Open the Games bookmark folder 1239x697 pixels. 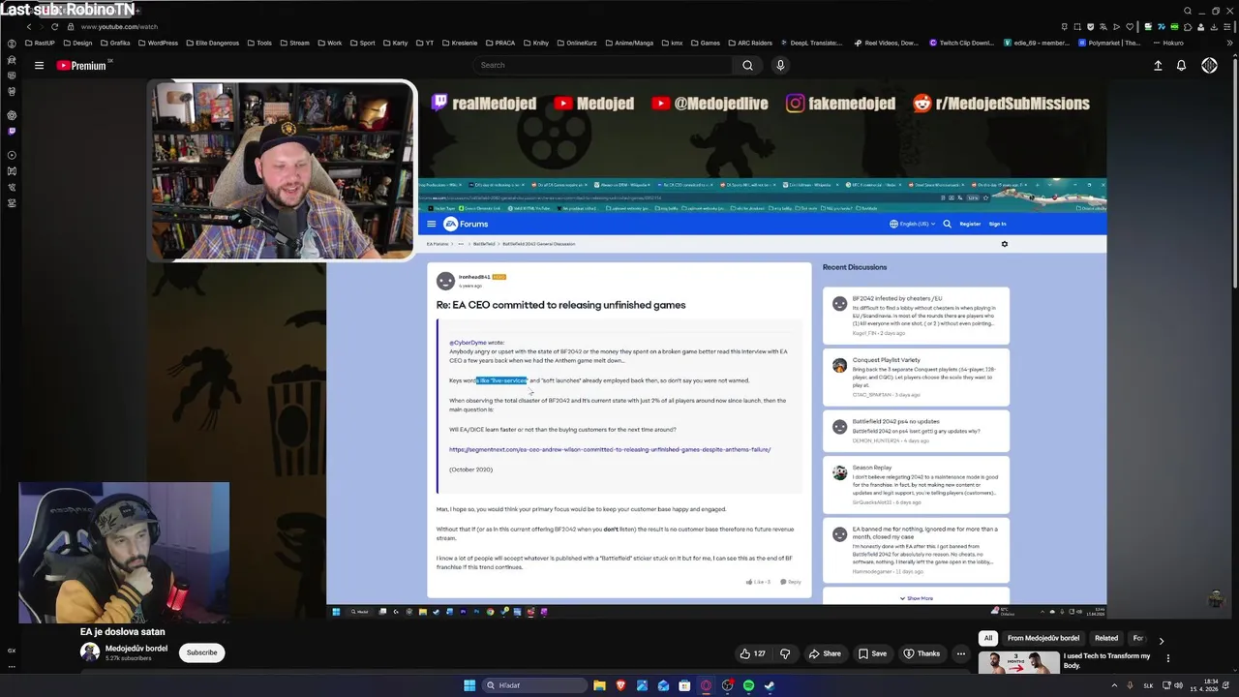(x=705, y=43)
